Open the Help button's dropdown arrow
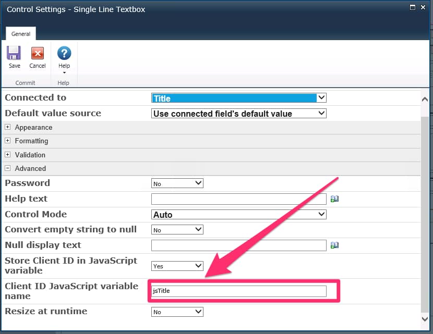 click(64, 72)
